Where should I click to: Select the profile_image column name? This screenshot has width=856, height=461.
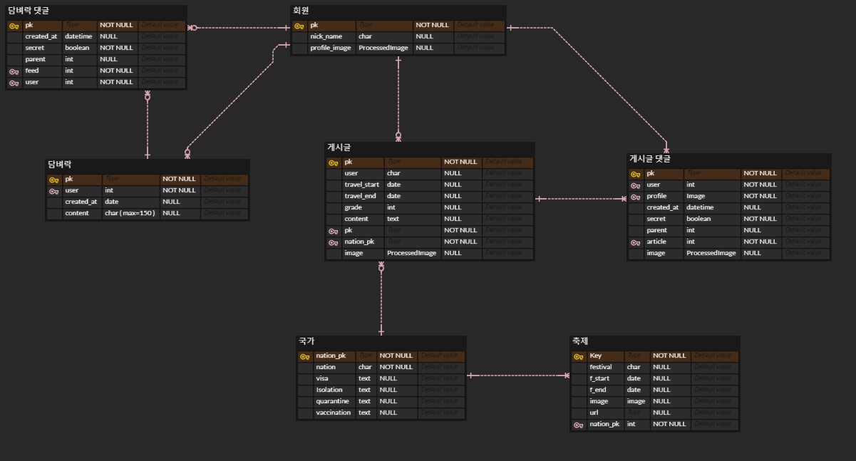(x=331, y=48)
